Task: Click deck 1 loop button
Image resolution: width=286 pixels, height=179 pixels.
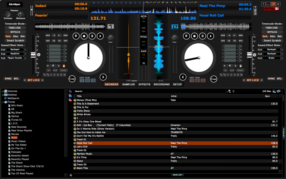Action: (x=63, y=70)
